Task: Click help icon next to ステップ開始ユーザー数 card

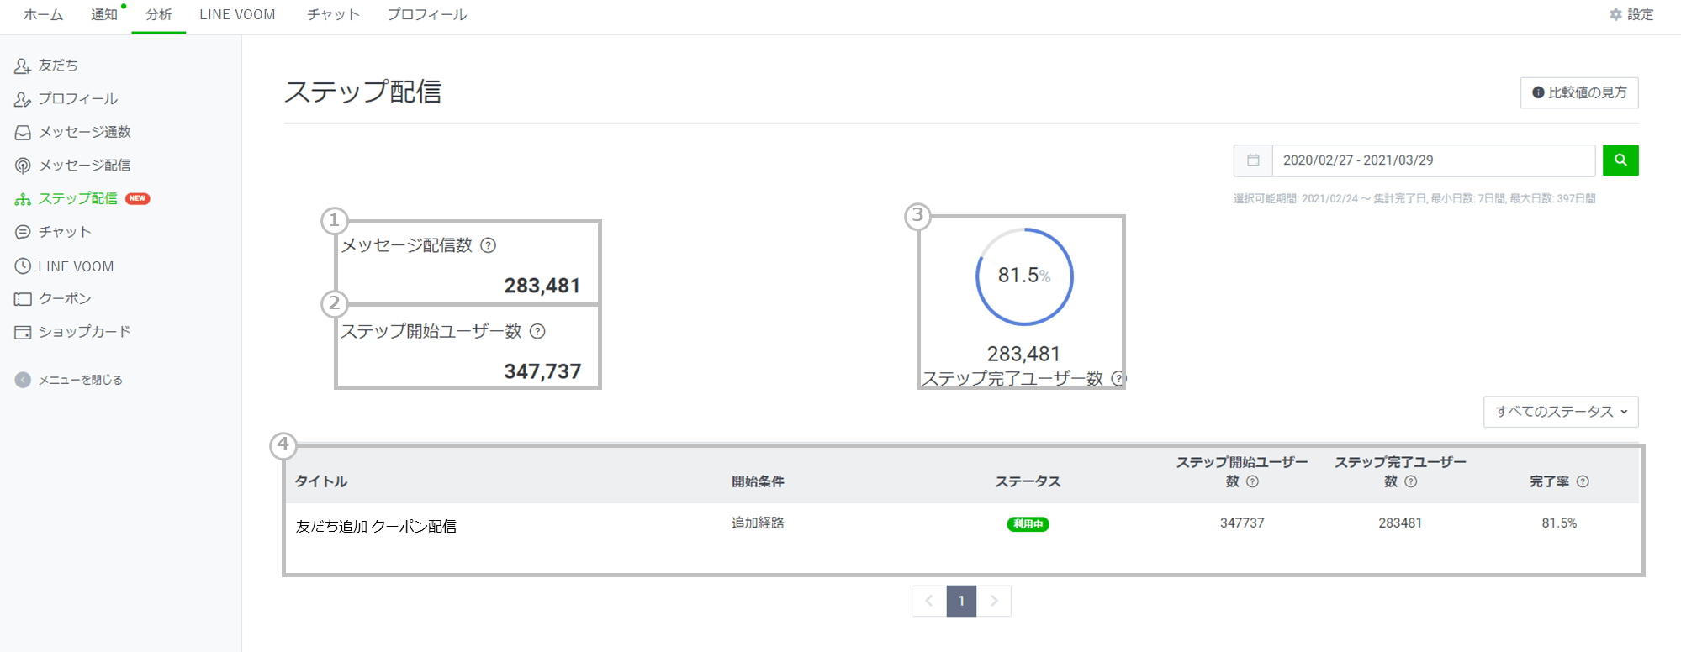Action: (537, 331)
